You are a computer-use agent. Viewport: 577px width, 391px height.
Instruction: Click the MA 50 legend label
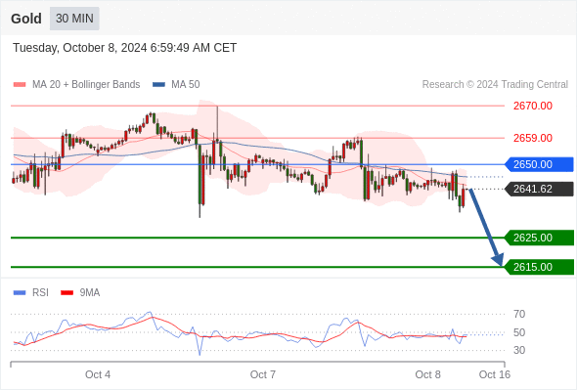pos(186,85)
